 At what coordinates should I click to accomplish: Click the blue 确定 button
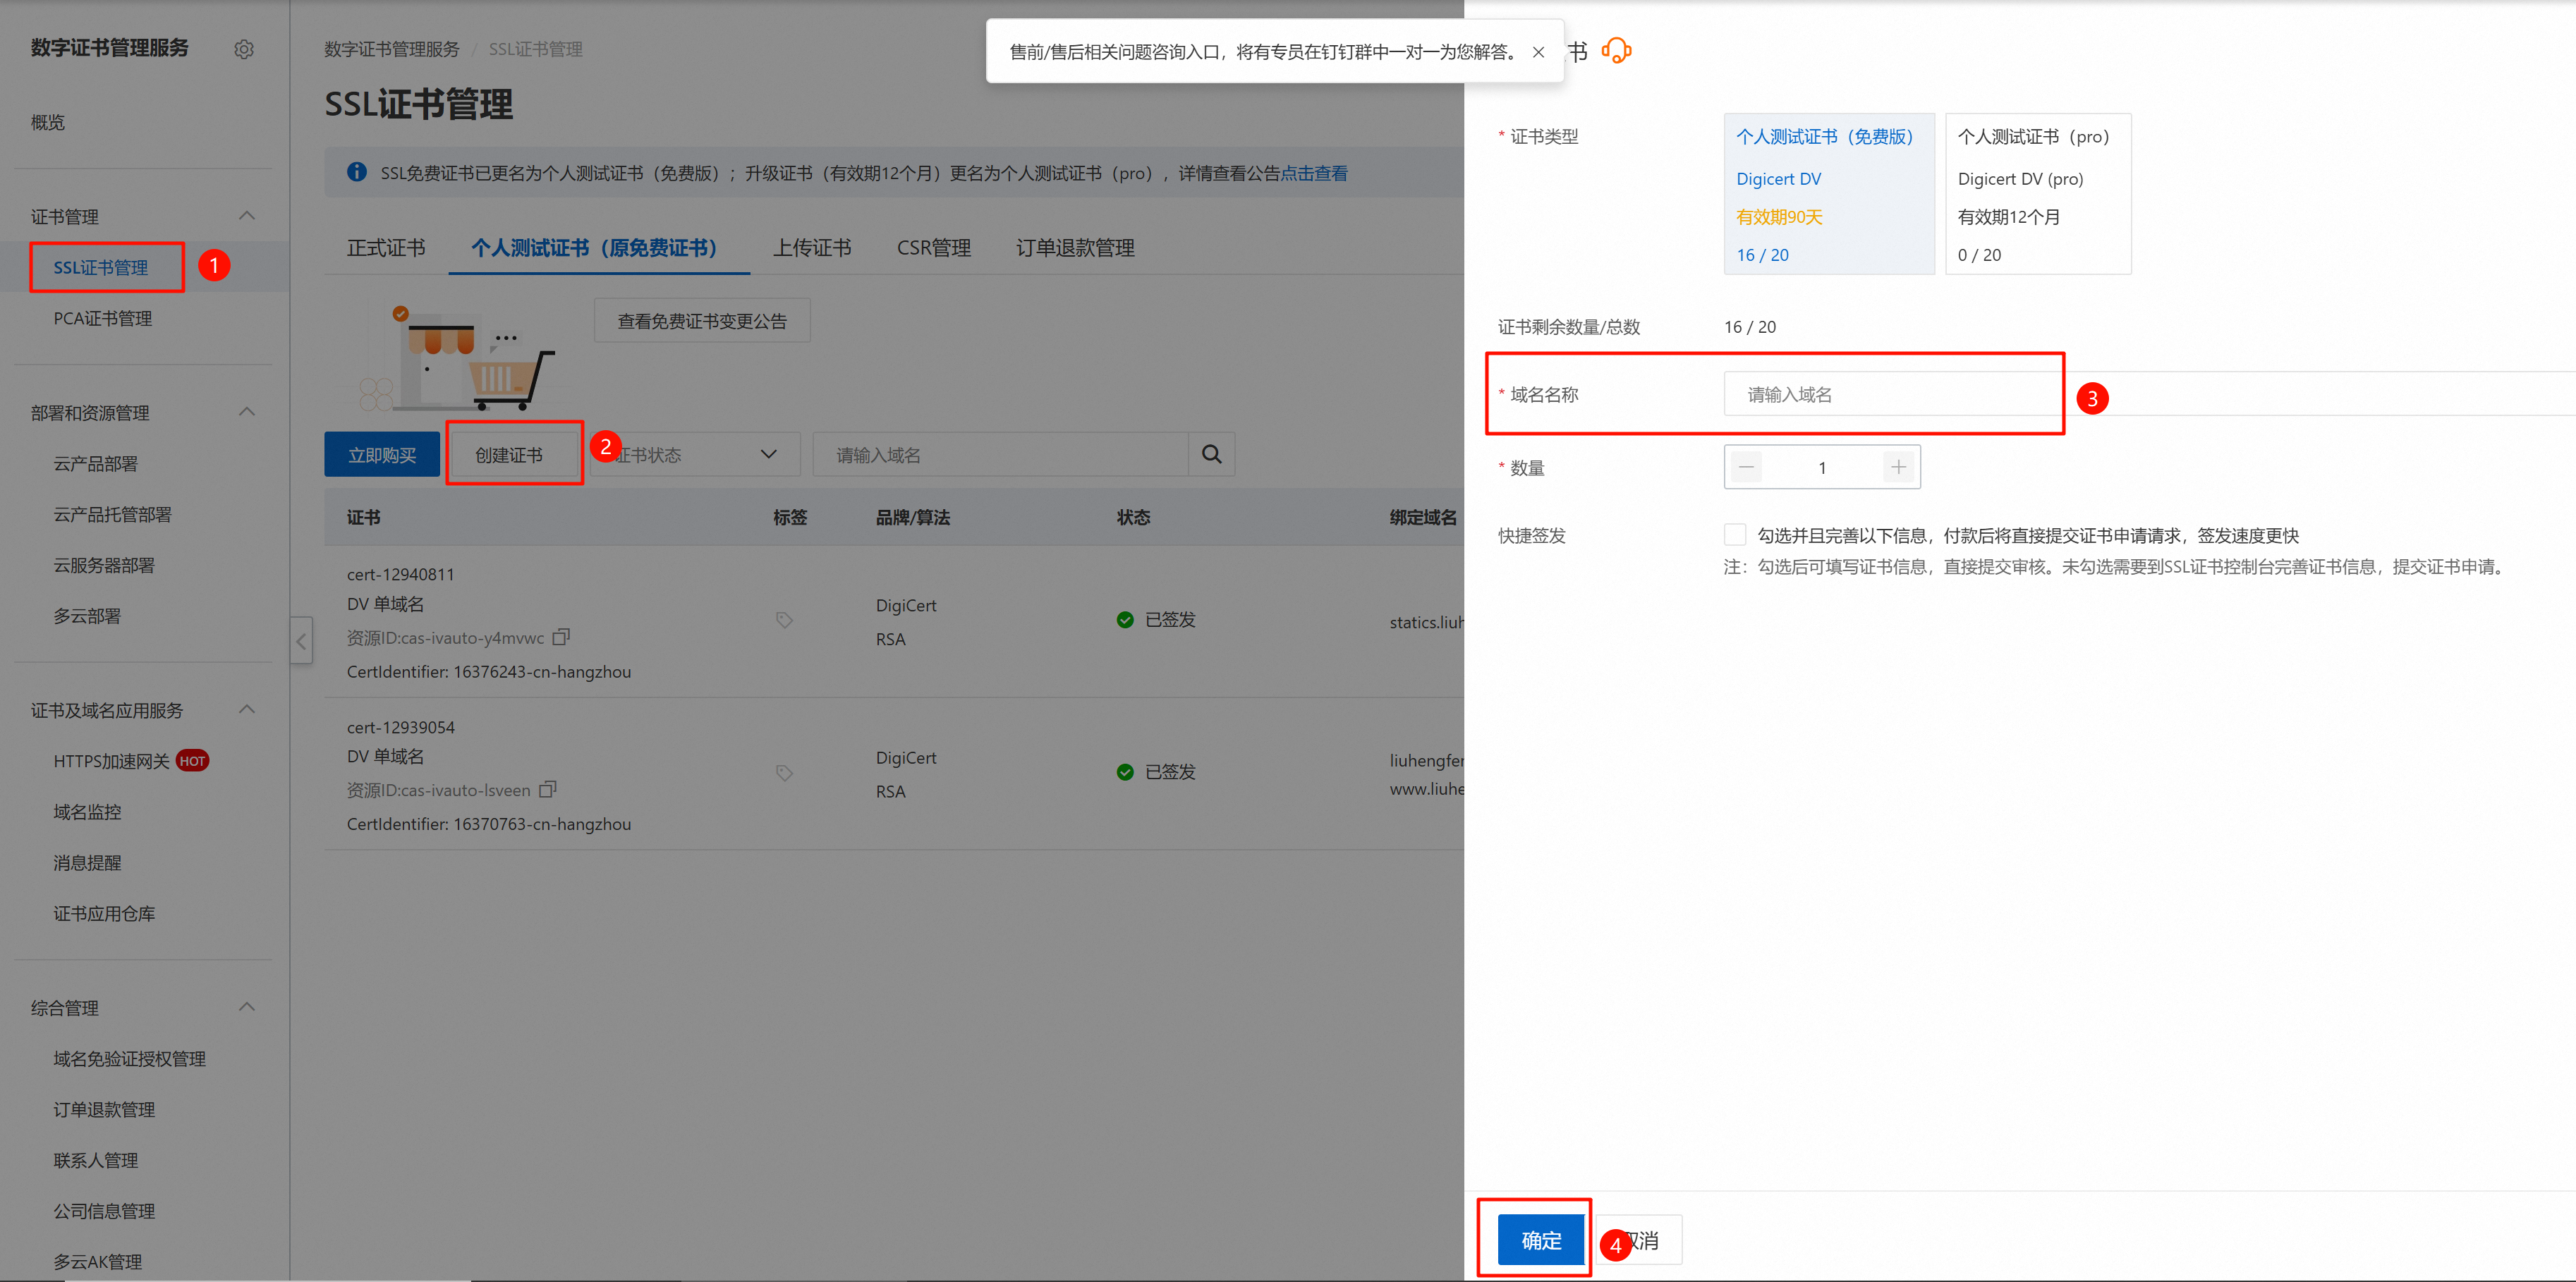(1540, 1240)
